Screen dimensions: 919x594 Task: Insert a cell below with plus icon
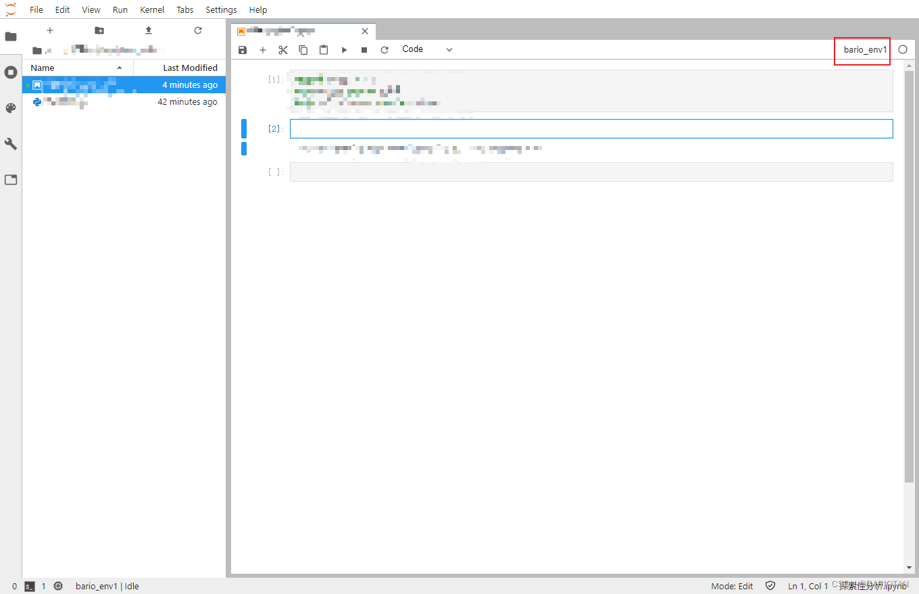coord(263,50)
